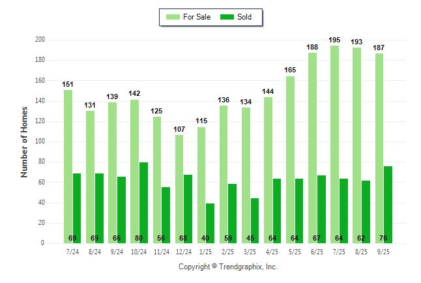Click the Copyright Trendgraphix, Inc. text
The height and width of the screenshot is (283, 421).
point(228,267)
